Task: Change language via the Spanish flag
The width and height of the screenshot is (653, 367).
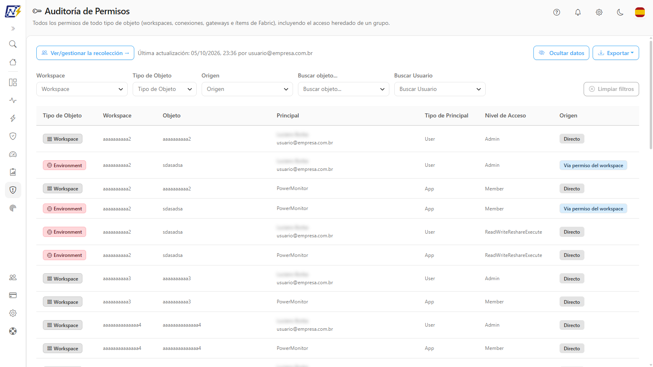Action: [640, 12]
